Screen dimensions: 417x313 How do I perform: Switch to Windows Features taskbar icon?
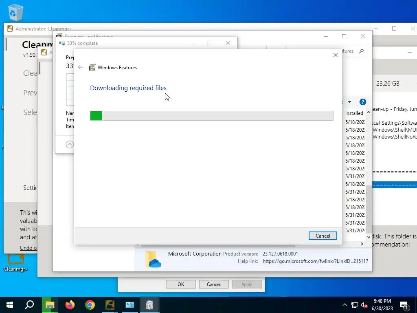click(150, 305)
